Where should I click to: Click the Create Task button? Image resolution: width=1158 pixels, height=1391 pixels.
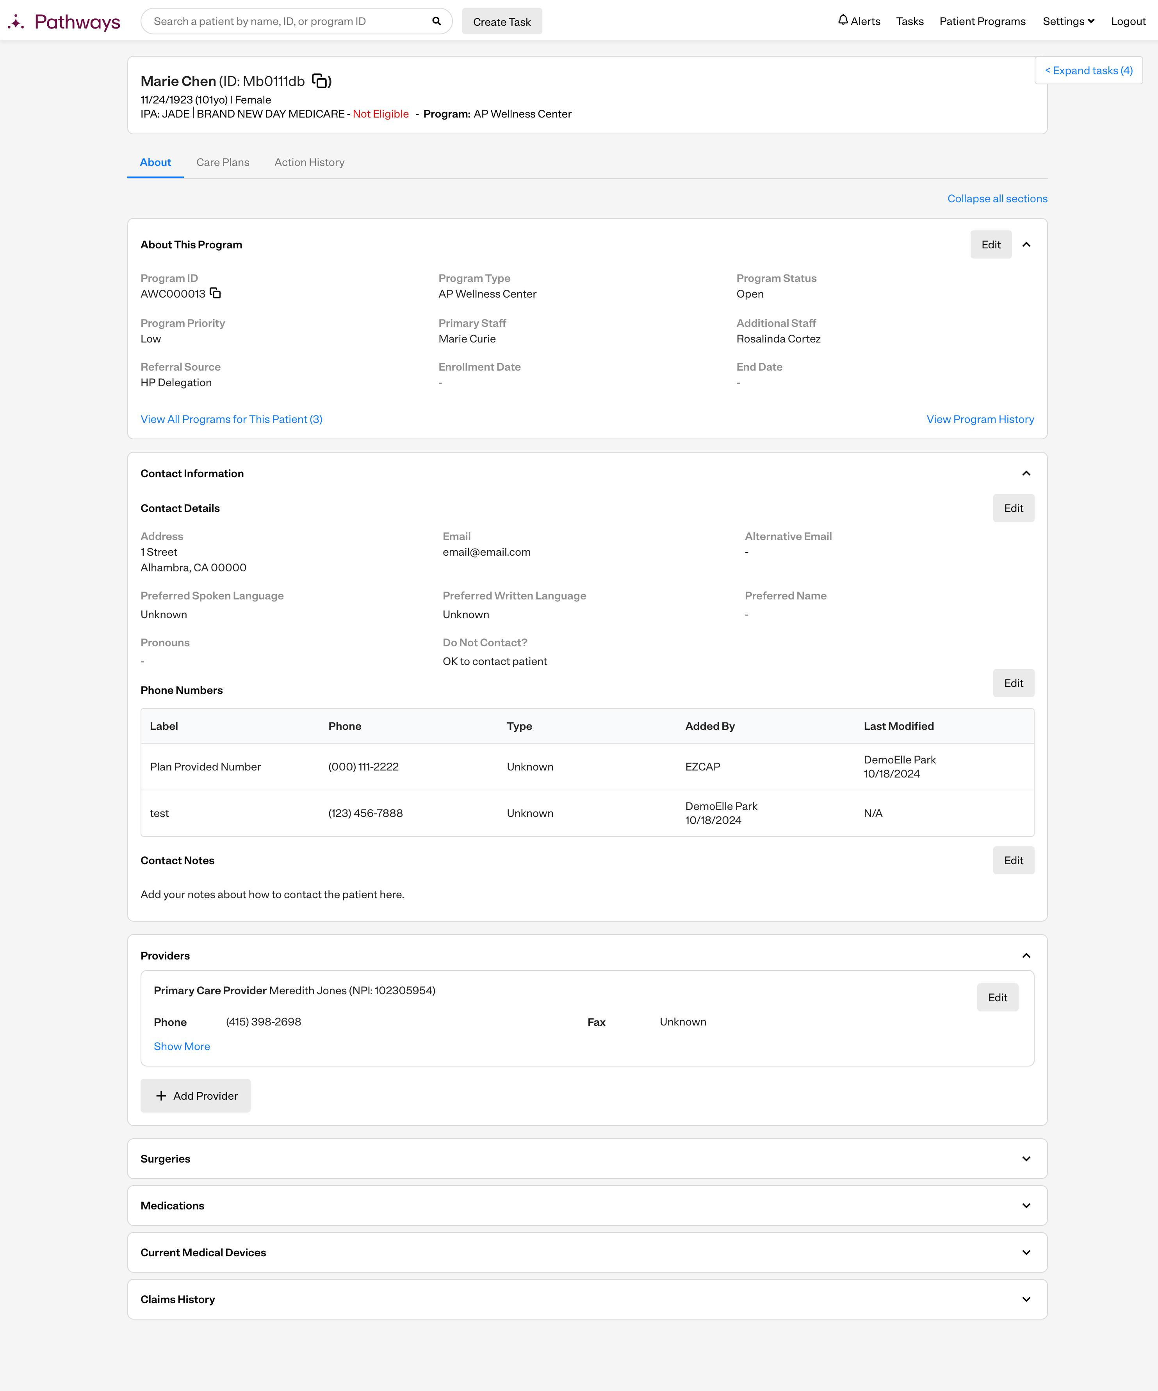[x=502, y=21]
